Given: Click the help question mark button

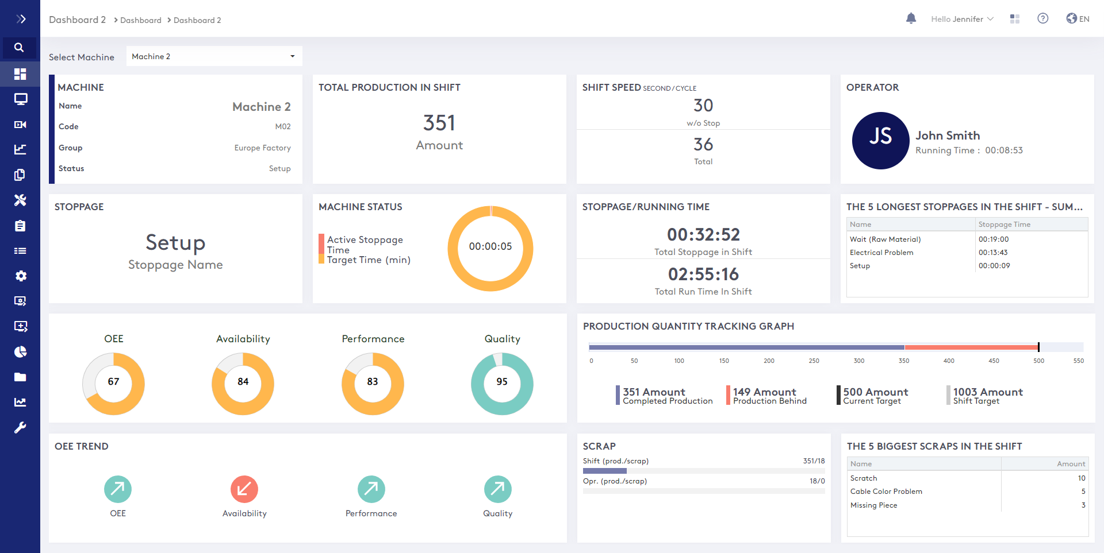Looking at the screenshot, I should click(x=1042, y=18).
